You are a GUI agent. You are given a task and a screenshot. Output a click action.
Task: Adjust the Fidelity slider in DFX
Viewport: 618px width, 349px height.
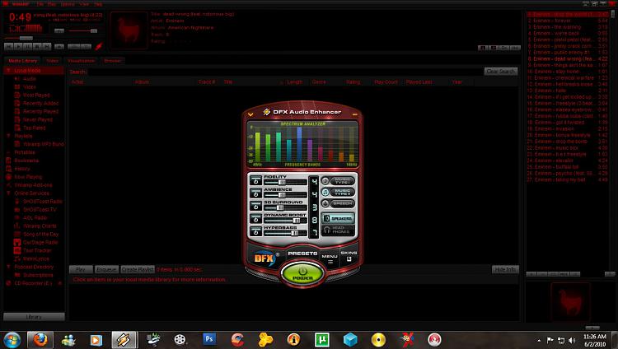[x=285, y=183]
